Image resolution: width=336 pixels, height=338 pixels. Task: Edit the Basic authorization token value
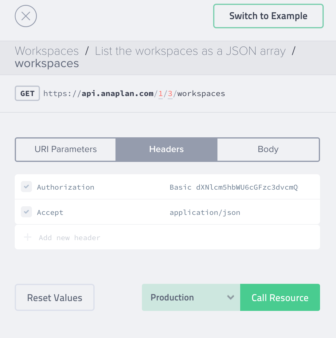coord(234,187)
